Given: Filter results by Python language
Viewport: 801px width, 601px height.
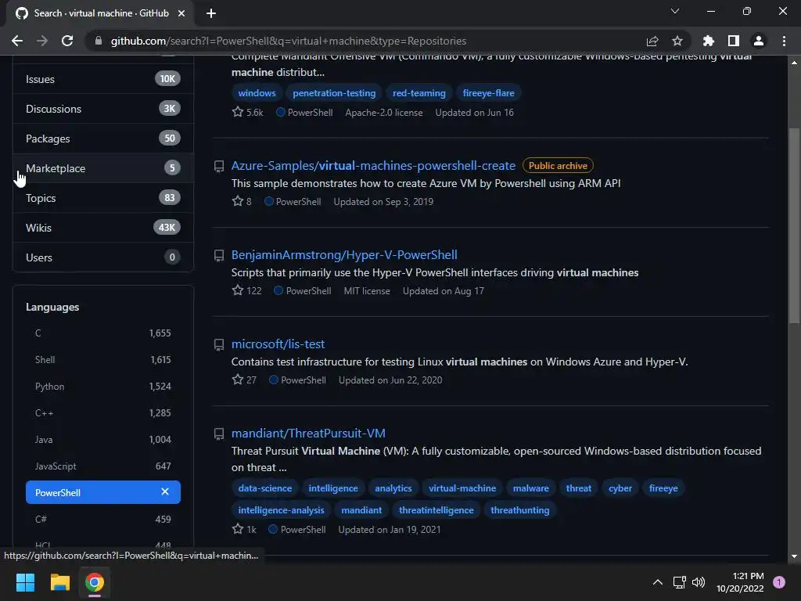Looking at the screenshot, I should pos(103,387).
